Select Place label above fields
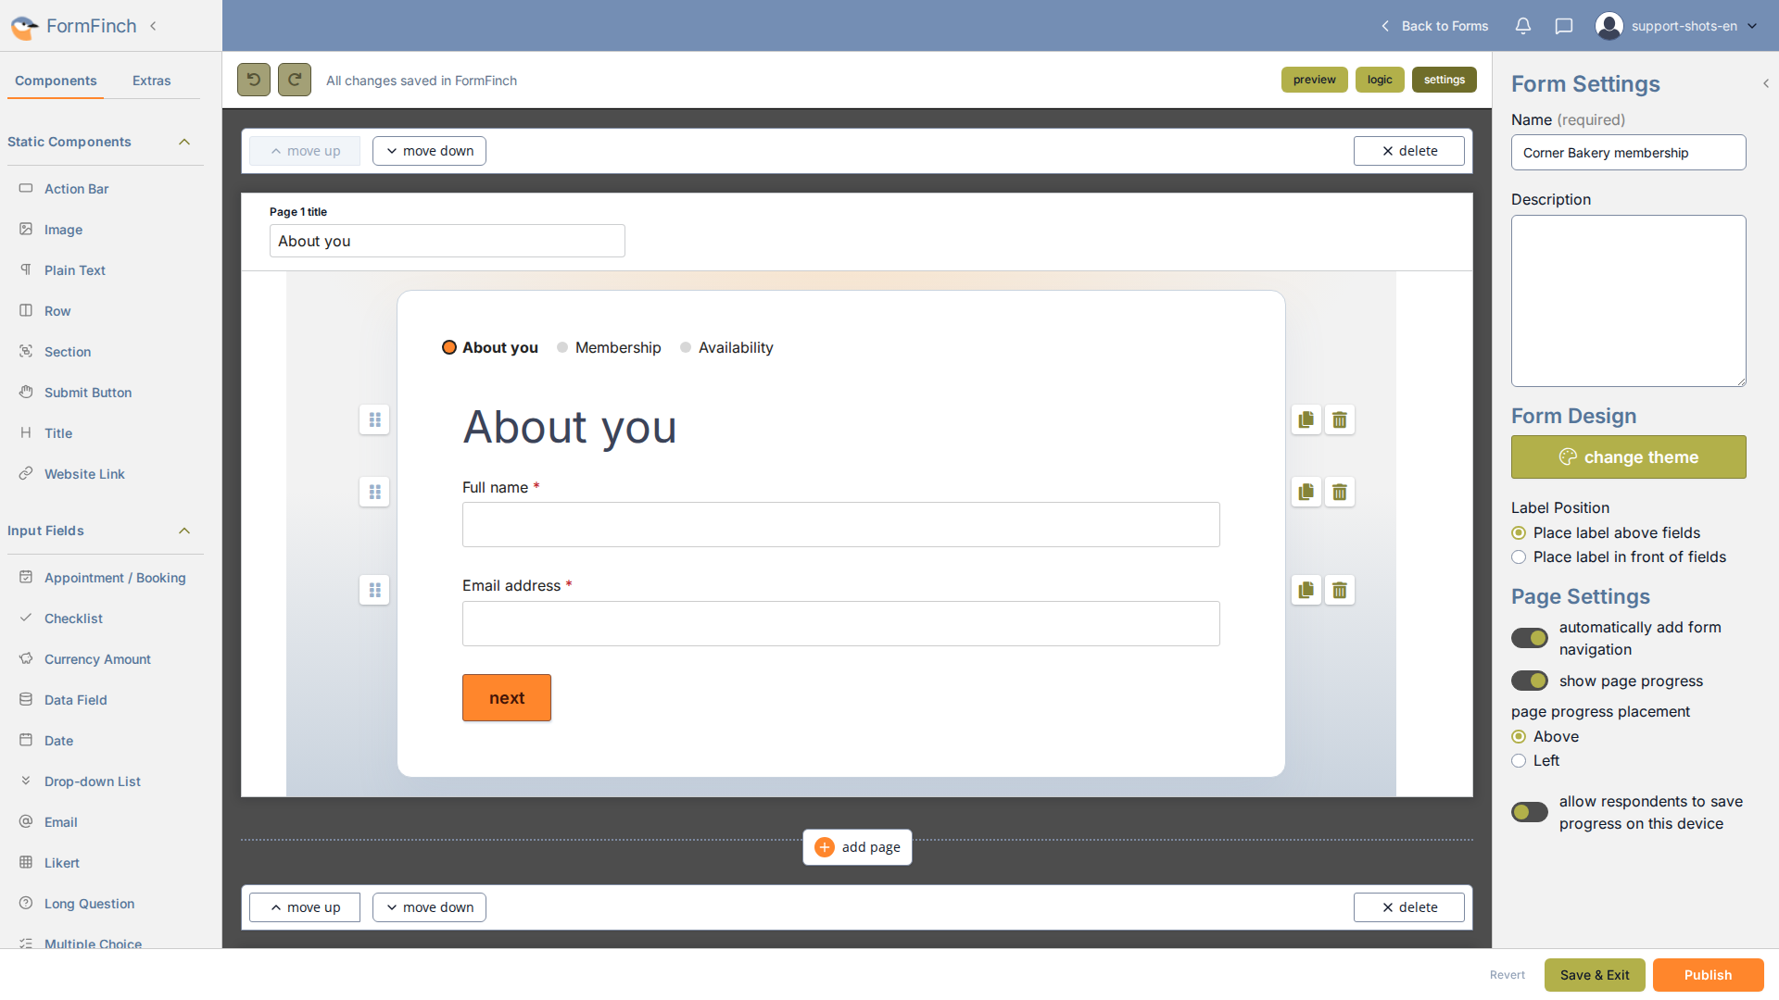 click(1519, 532)
